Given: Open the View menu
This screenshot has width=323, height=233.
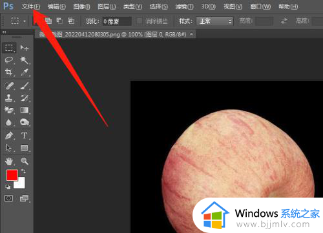Looking at the screenshot, I should point(233,6).
